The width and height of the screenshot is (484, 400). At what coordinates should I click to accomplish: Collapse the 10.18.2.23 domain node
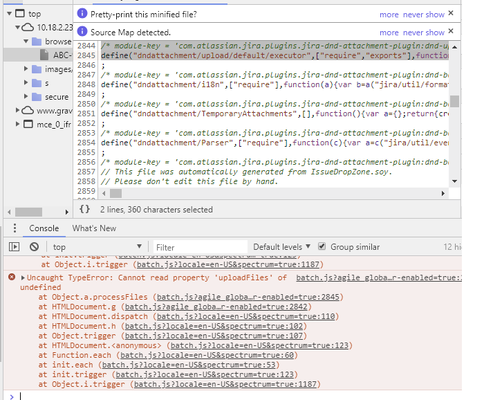pos(17,28)
